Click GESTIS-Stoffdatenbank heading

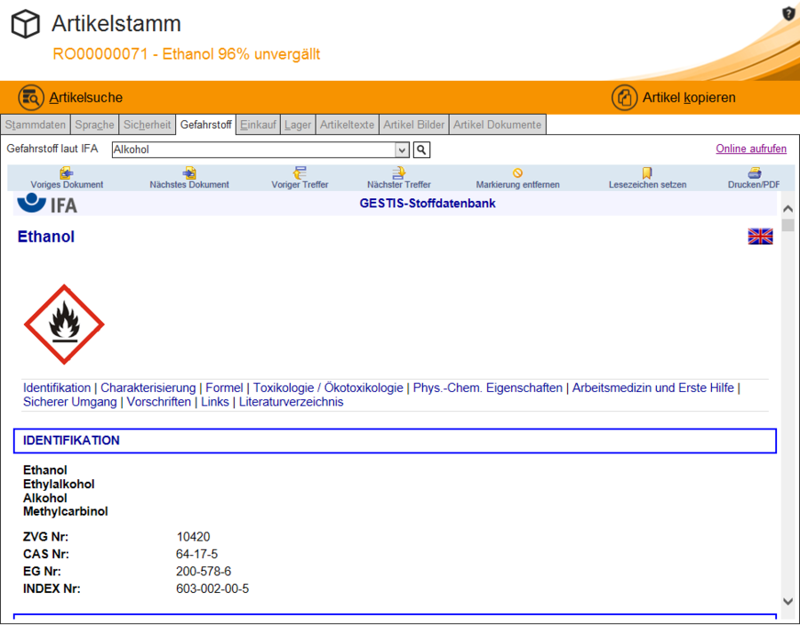click(428, 203)
